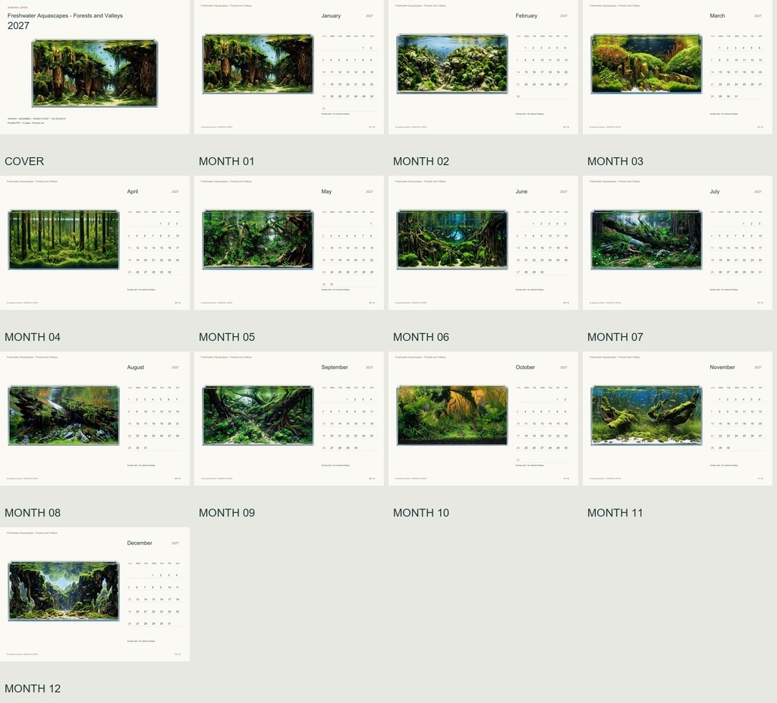Open the October calendar page thumbnail
This screenshot has height=703, width=777.
click(483, 418)
